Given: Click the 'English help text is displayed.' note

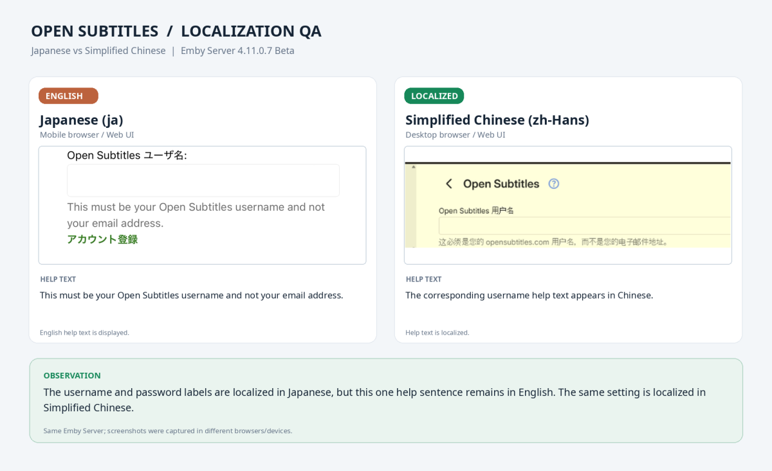Looking at the screenshot, I should tap(84, 333).
